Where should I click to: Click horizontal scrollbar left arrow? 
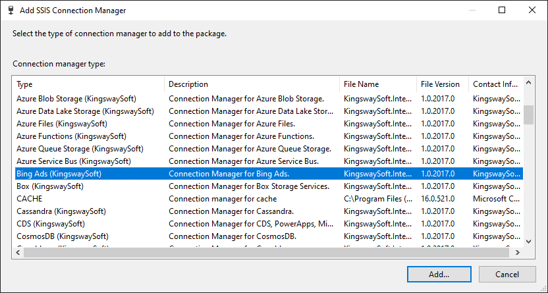[18, 252]
